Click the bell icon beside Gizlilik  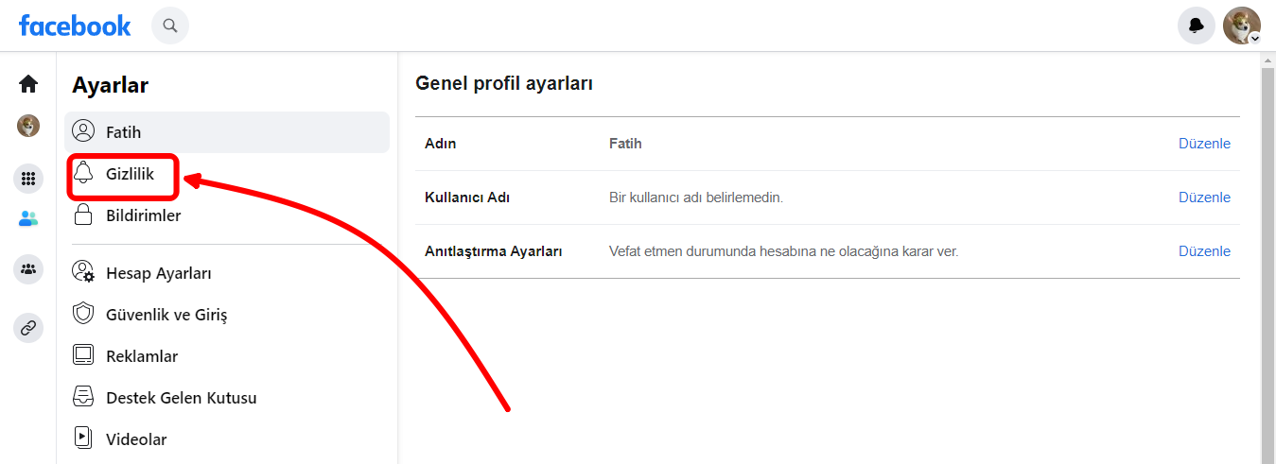pos(83,173)
